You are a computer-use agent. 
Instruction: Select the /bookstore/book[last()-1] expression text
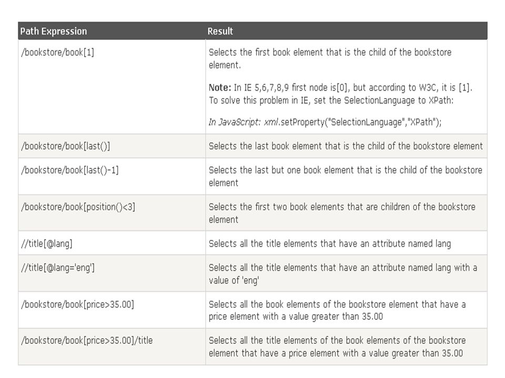pyautogui.click(x=70, y=170)
